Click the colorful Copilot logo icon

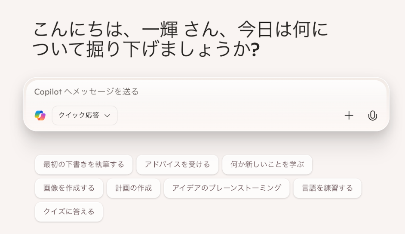click(x=40, y=115)
